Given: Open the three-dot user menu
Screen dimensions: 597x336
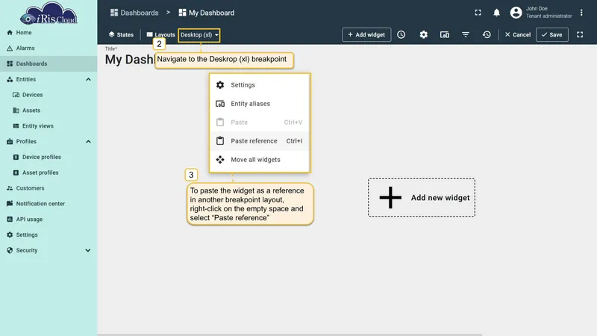Looking at the screenshot, I should (x=581, y=13).
